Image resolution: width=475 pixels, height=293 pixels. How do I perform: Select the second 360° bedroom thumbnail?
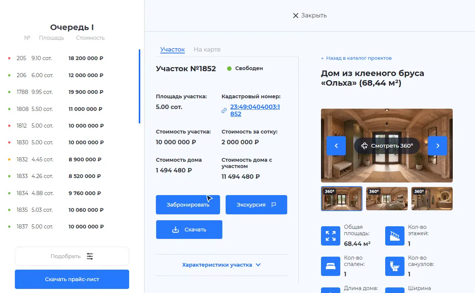(x=387, y=198)
